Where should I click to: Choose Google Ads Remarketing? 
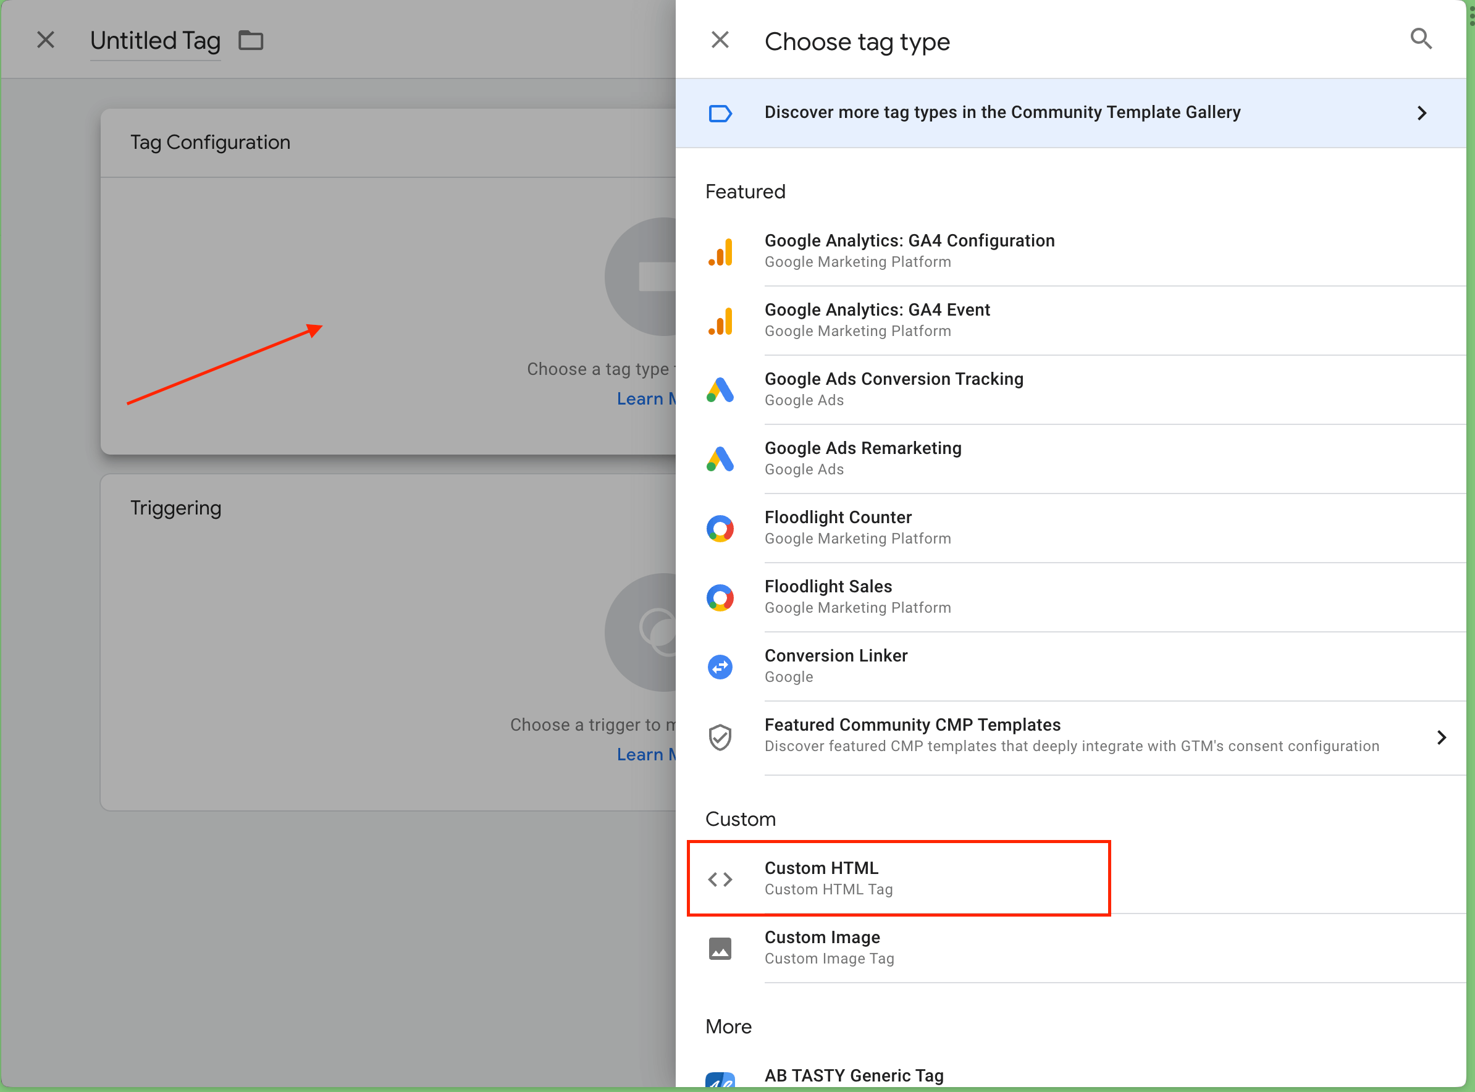point(1070,459)
